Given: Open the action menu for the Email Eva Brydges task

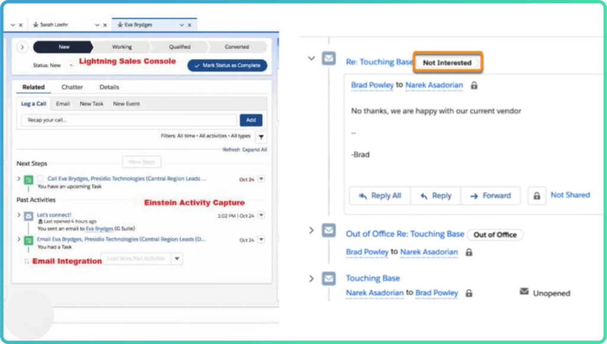Looking at the screenshot, I should 261,240.
